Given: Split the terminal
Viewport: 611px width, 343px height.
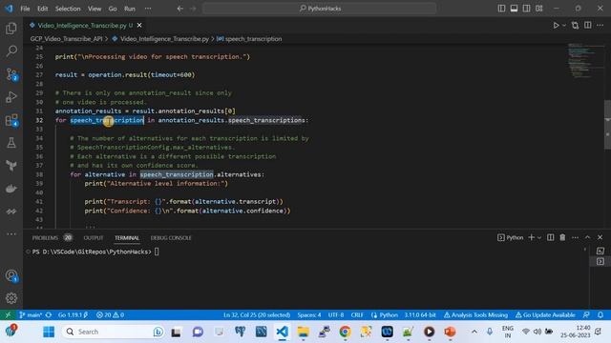Looking at the screenshot, I should 550,237.
